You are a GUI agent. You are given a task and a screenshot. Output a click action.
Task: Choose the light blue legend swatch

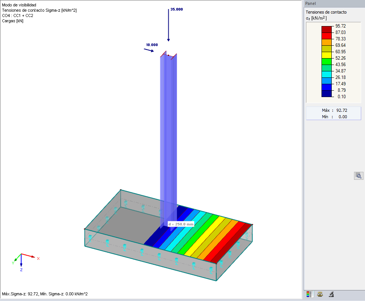(326, 81)
